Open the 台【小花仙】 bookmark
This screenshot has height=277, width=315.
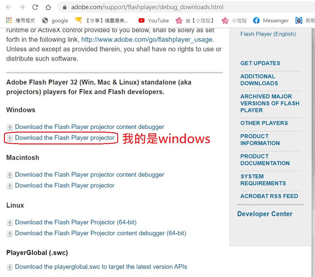pyautogui.click(x=195, y=21)
